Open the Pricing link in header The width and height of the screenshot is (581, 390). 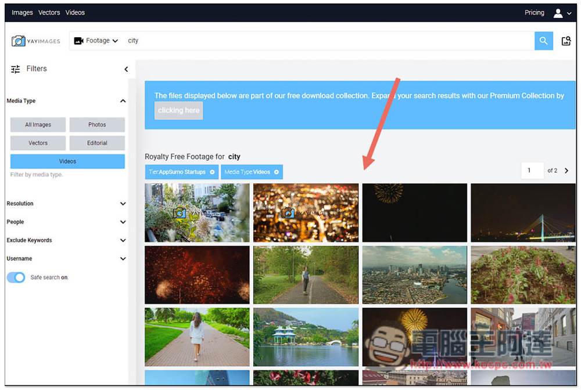tap(535, 13)
